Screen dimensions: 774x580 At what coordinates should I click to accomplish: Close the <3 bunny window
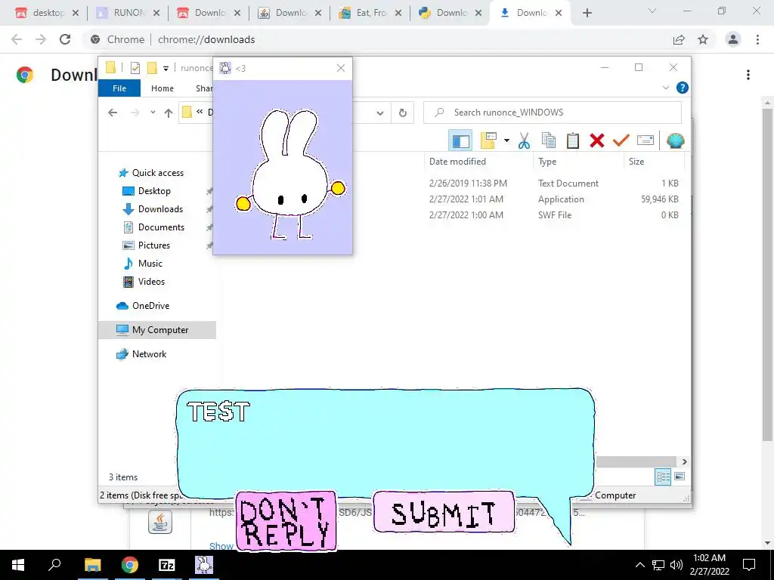(341, 68)
